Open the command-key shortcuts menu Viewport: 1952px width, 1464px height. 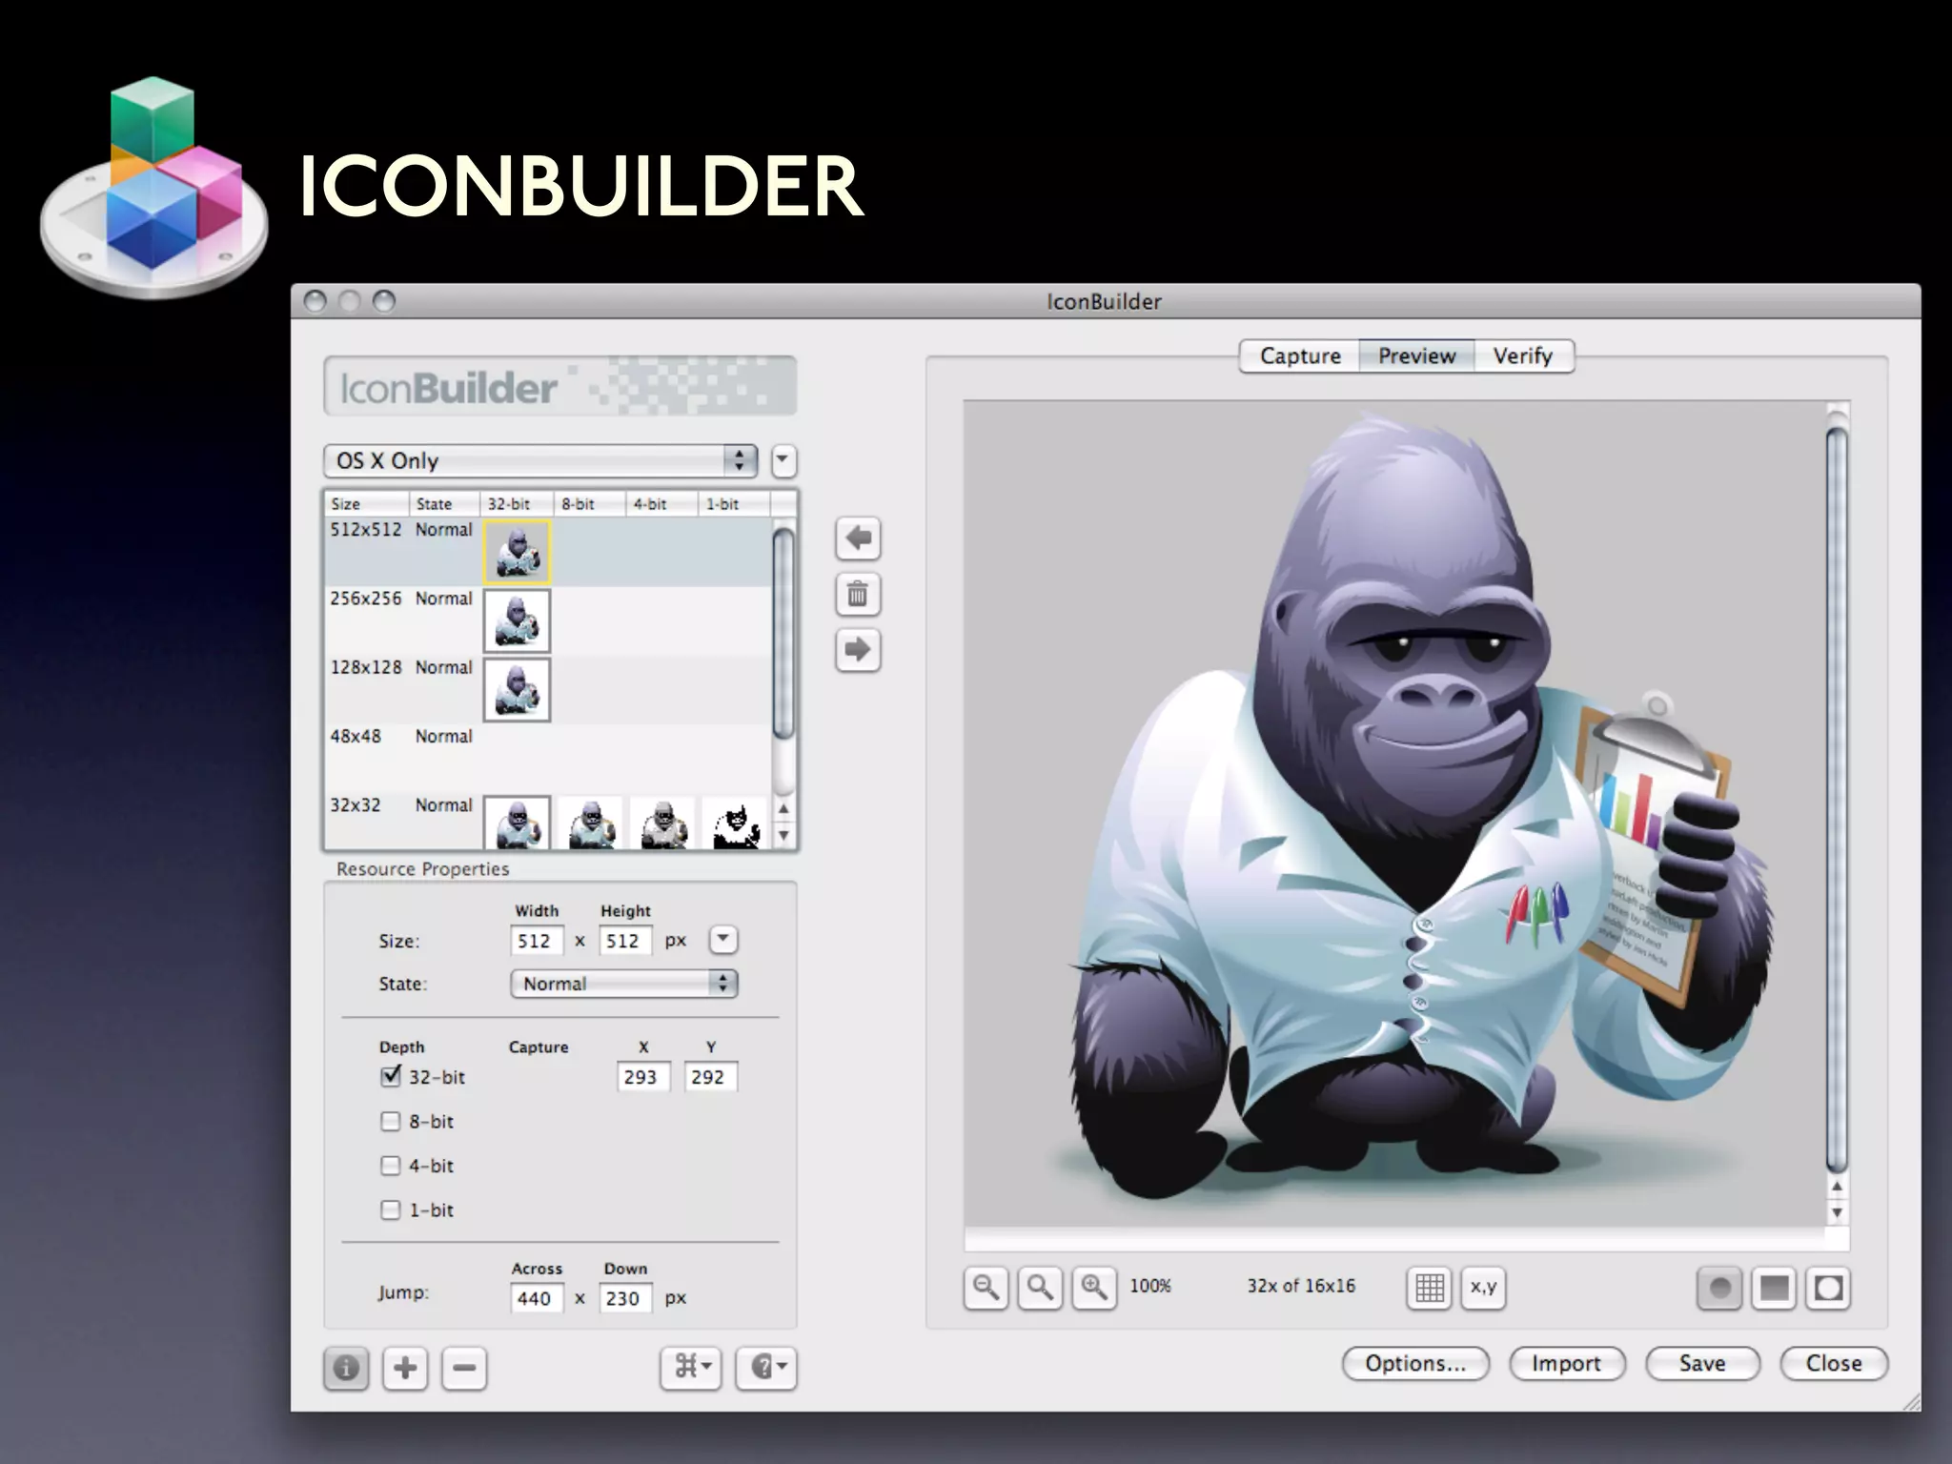(691, 1369)
